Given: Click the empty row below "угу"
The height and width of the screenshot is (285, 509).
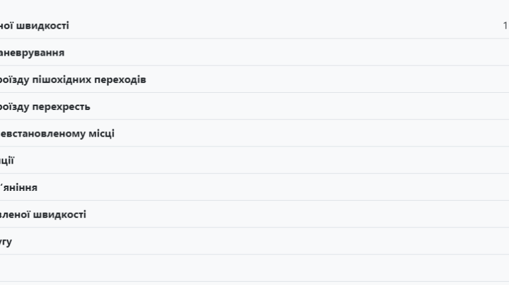Looking at the screenshot, I should tap(254, 268).
